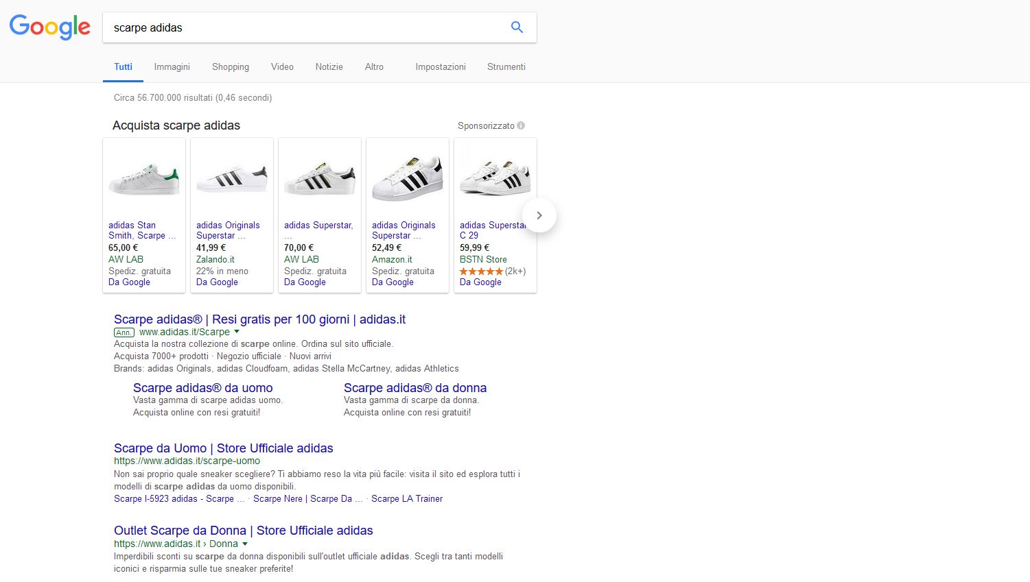Click the 22% in meno text

pos(222,271)
